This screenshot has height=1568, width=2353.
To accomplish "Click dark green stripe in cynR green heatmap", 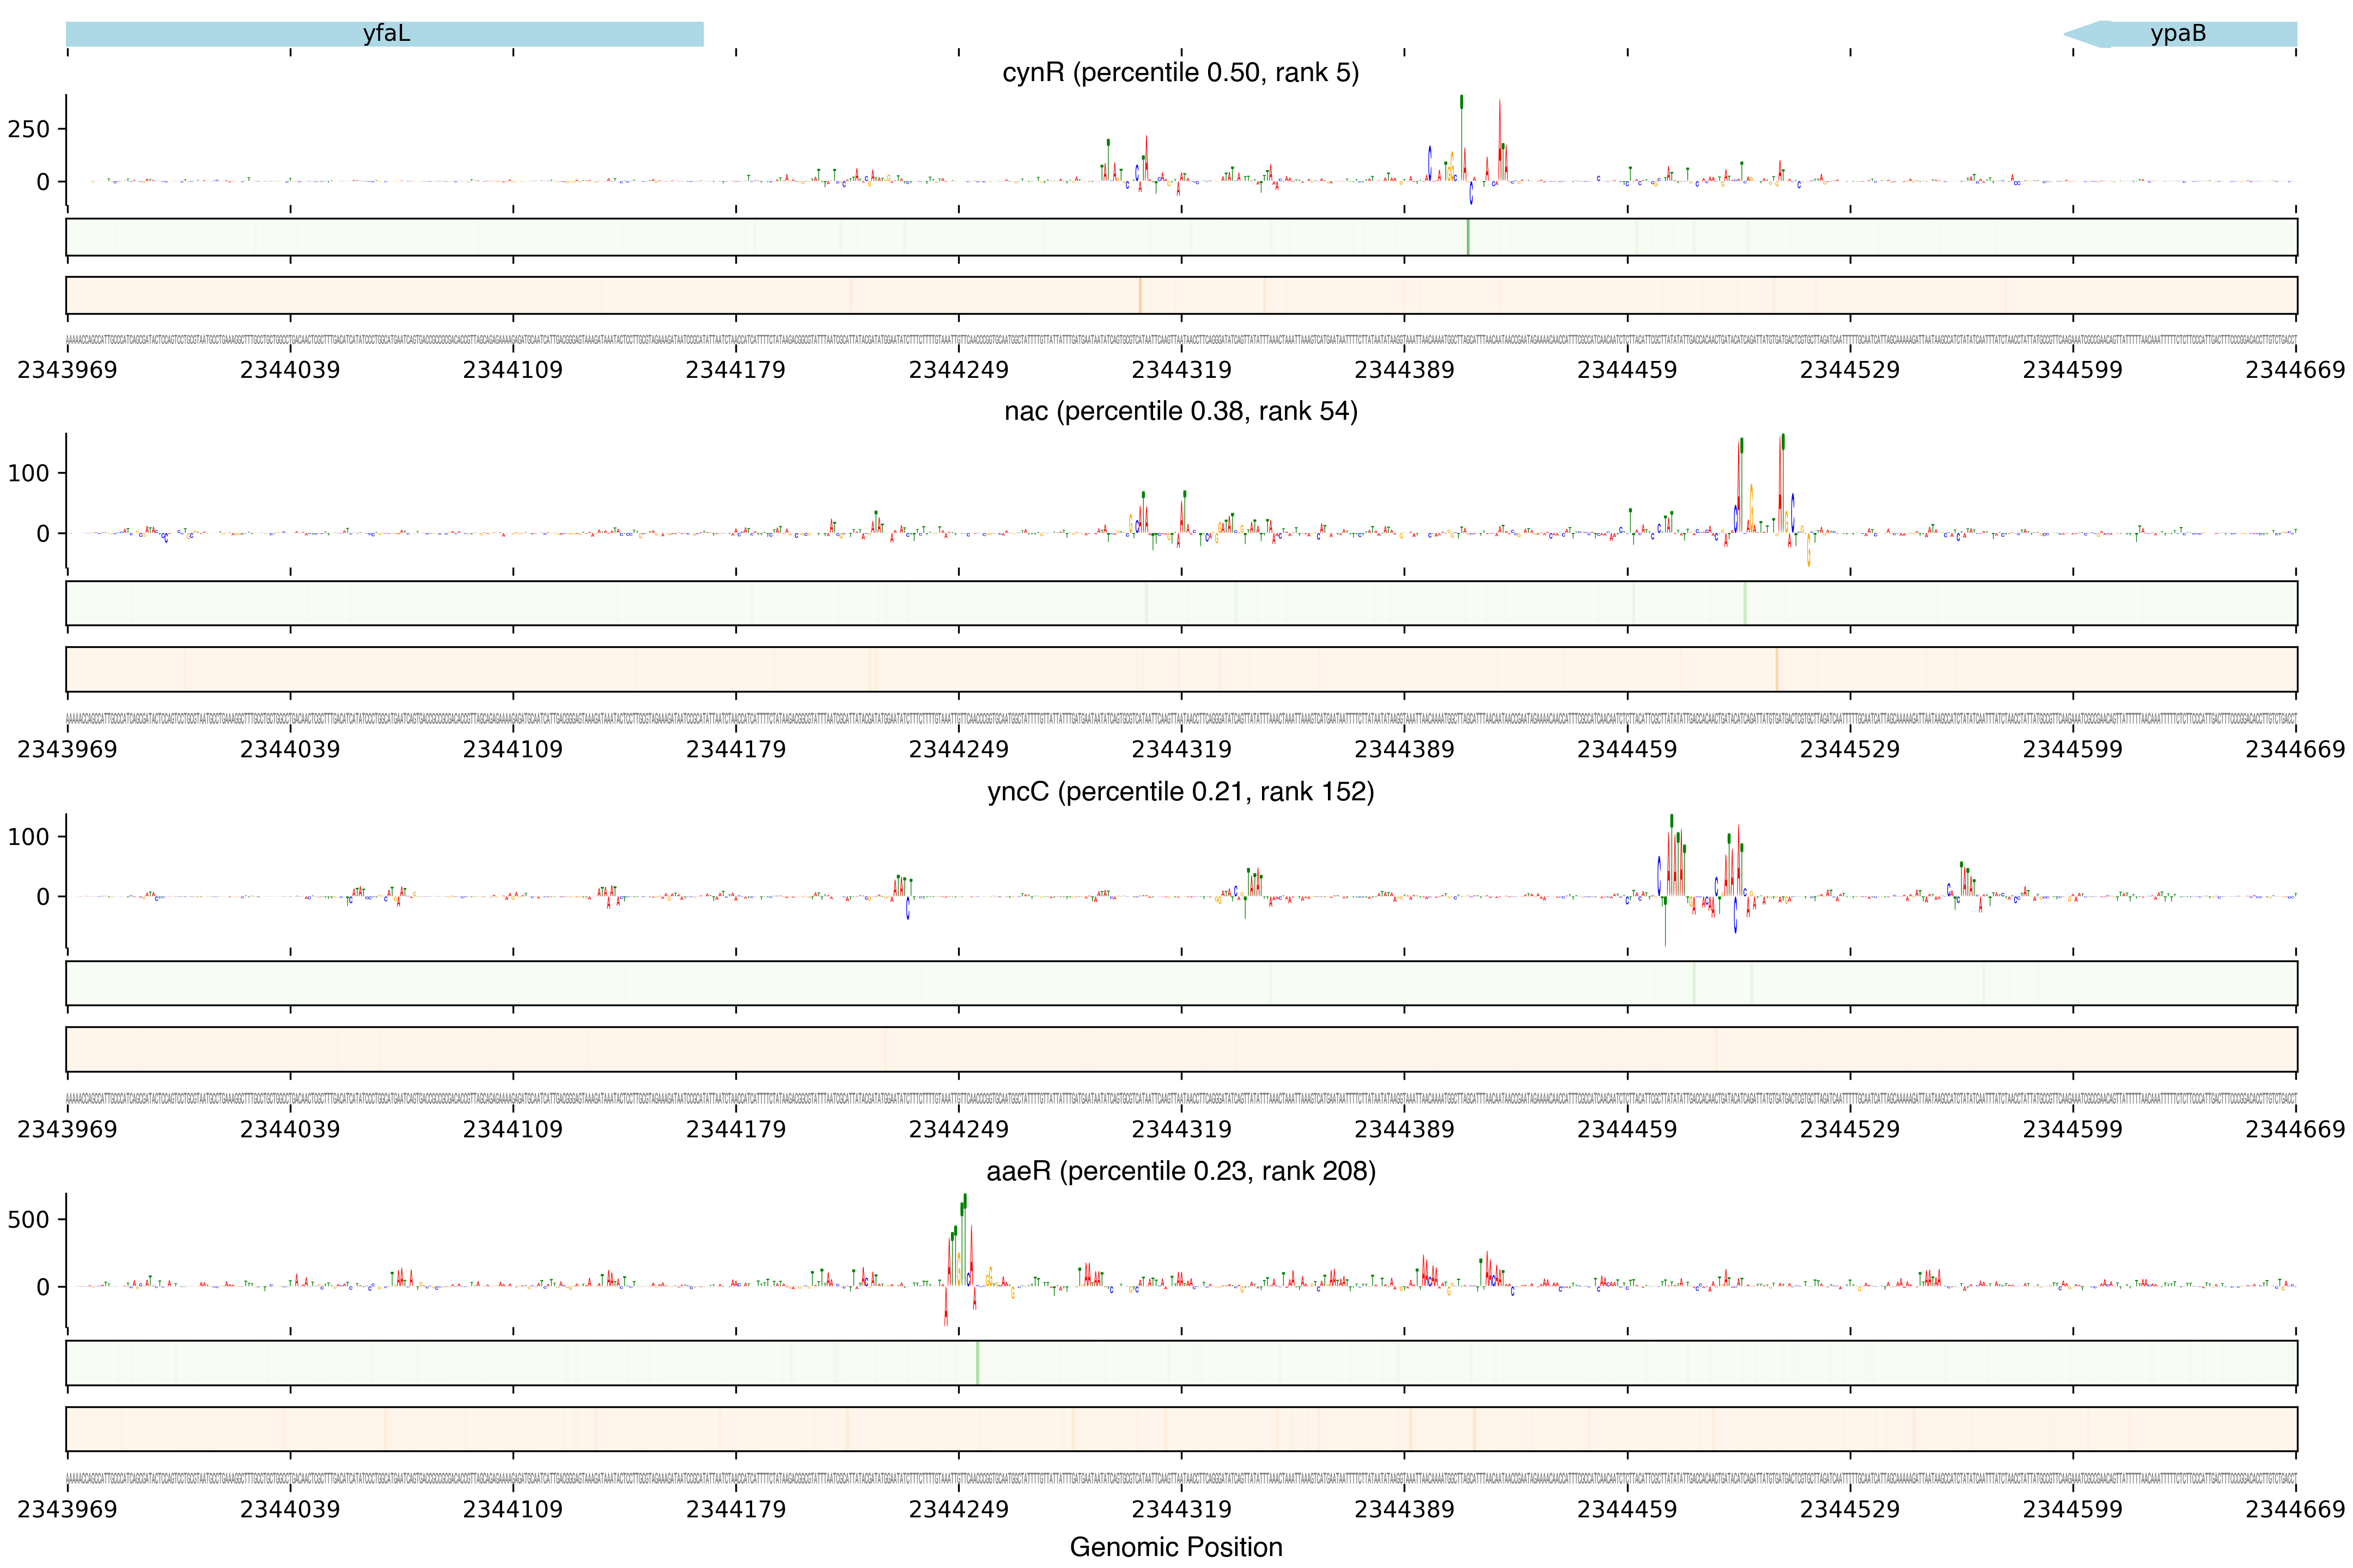I will point(1467,237).
